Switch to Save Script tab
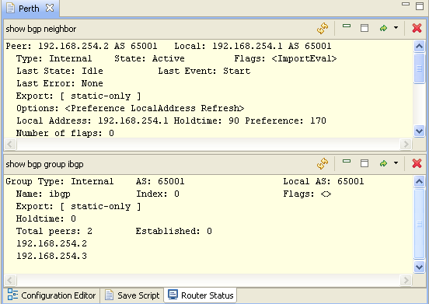The height and width of the screenshot is (304, 429). 132,295
